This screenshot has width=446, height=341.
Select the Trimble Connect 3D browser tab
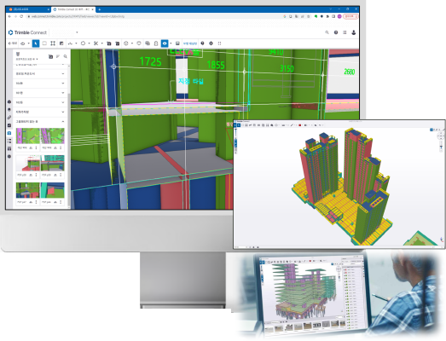coord(72,9)
